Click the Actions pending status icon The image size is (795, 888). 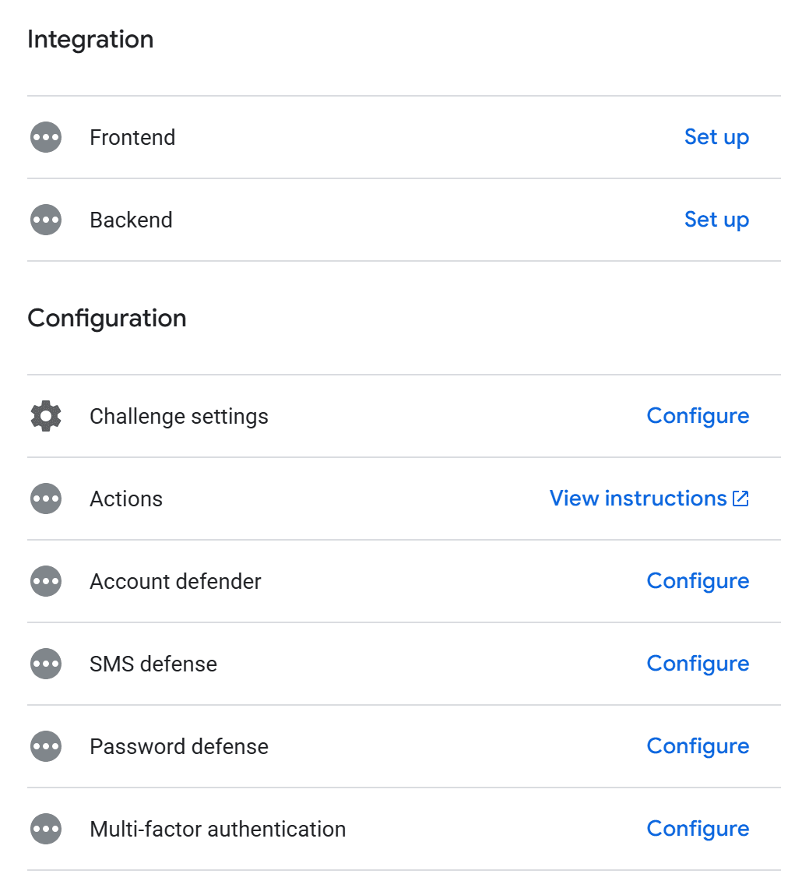pos(46,499)
